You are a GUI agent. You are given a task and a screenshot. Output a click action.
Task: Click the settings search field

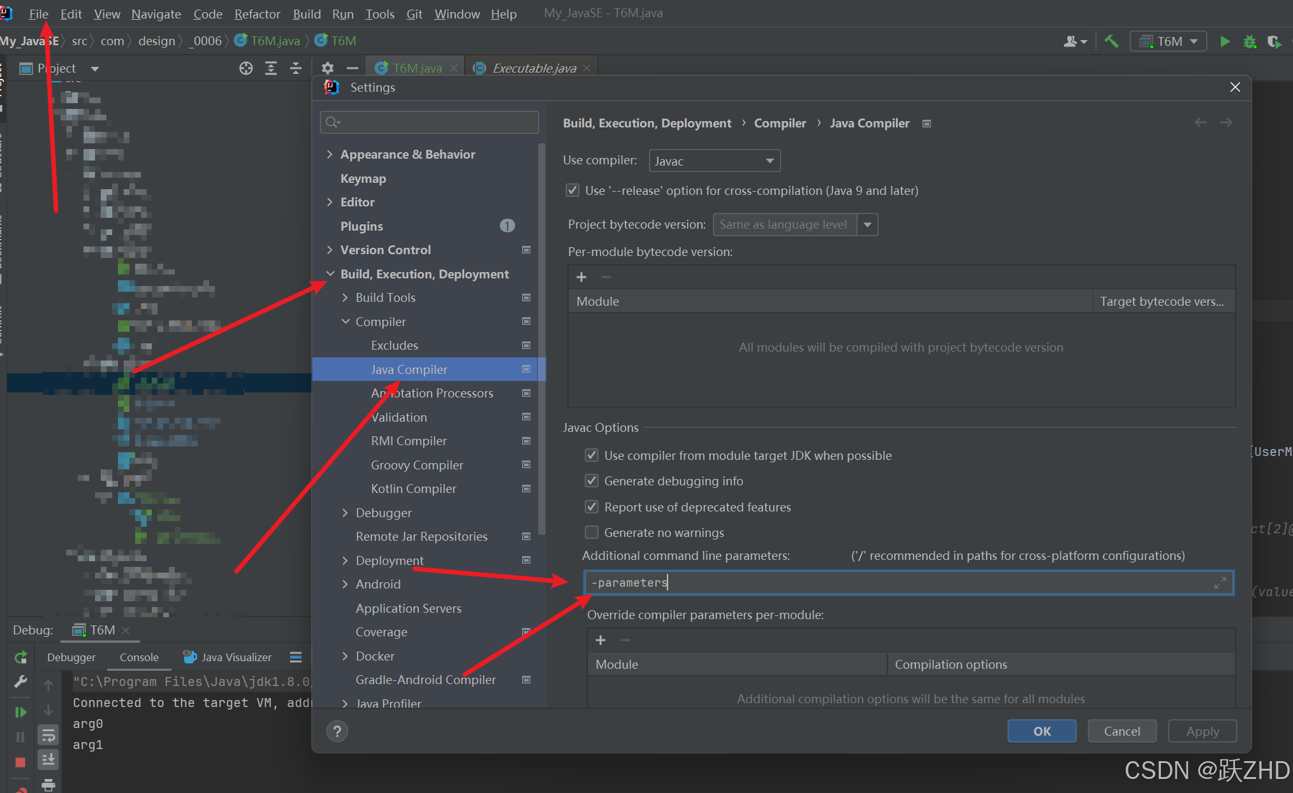pos(430,122)
